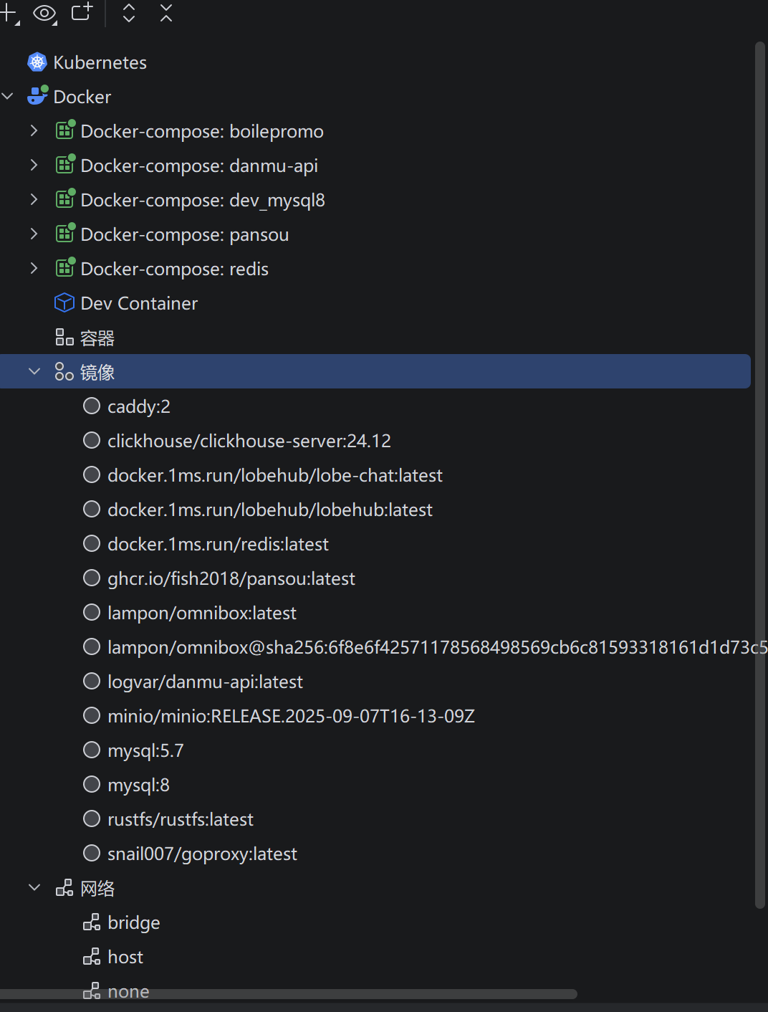Collapse the 网络 networks node
This screenshot has height=1012, width=768.
[34, 887]
